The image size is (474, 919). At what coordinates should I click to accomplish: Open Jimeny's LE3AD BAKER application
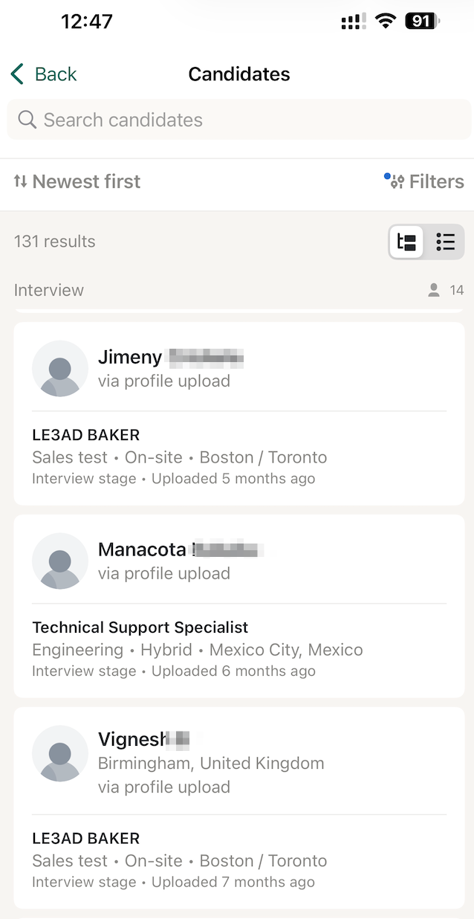coord(86,435)
